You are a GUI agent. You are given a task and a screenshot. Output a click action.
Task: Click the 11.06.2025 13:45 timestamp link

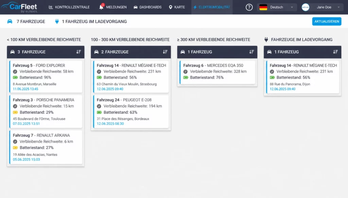click(25, 89)
